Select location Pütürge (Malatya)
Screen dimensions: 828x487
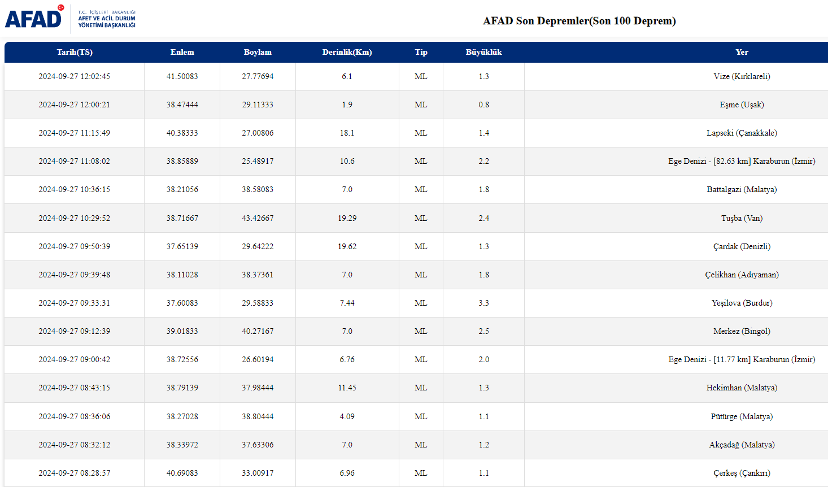coord(742,416)
